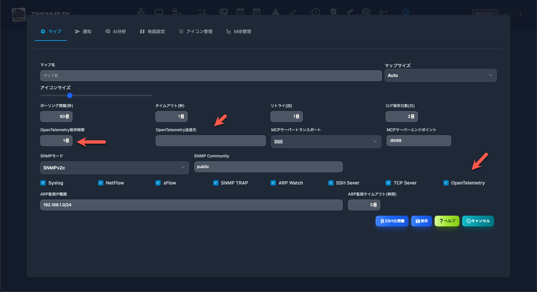
Task: Open the 通知 tab
Action: pos(83,31)
